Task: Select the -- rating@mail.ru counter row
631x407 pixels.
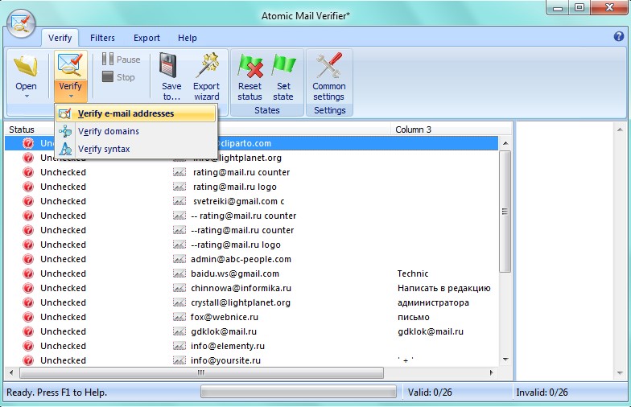Action: click(251, 216)
